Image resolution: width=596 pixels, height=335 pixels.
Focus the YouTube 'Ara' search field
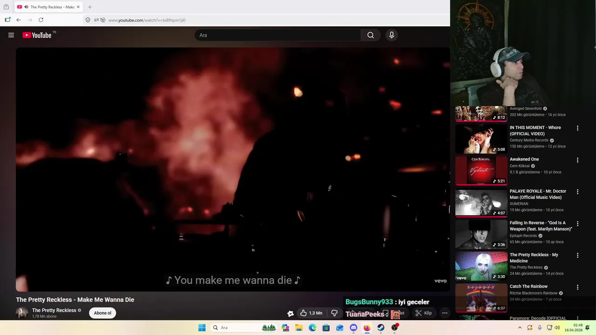(278, 35)
